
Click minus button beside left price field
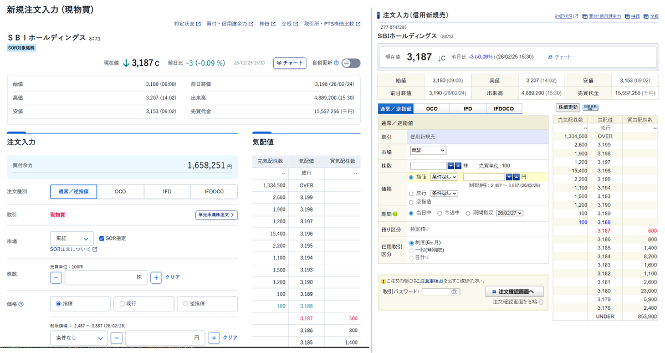point(116,337)
